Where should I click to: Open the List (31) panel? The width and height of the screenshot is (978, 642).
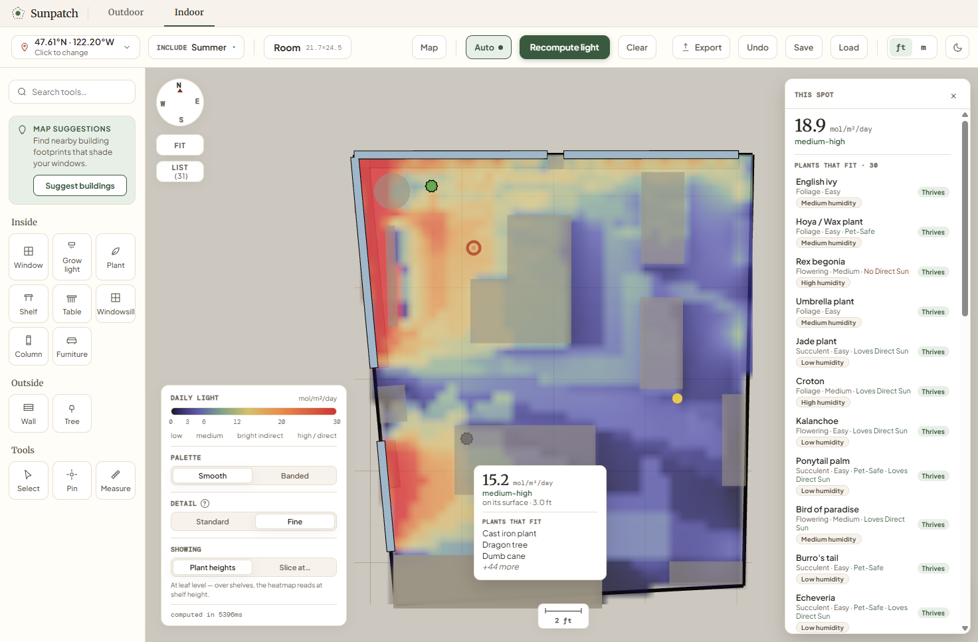point(180,171)
